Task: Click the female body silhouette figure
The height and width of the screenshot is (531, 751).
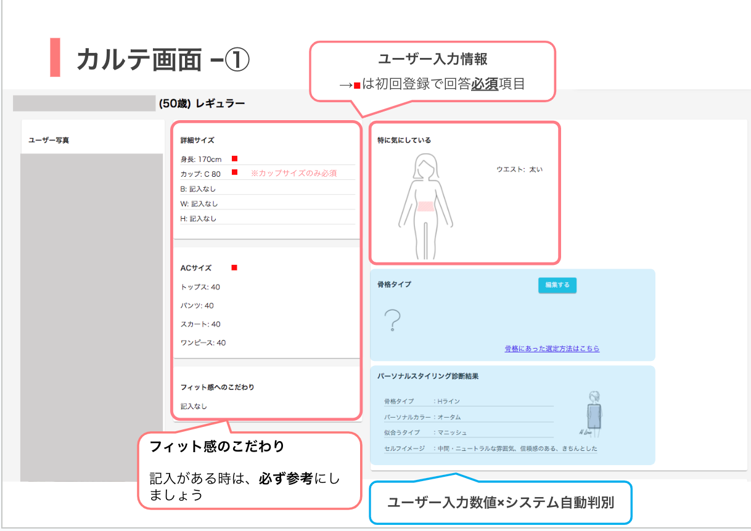Action: pyautogui.click(x=425, y=206)
